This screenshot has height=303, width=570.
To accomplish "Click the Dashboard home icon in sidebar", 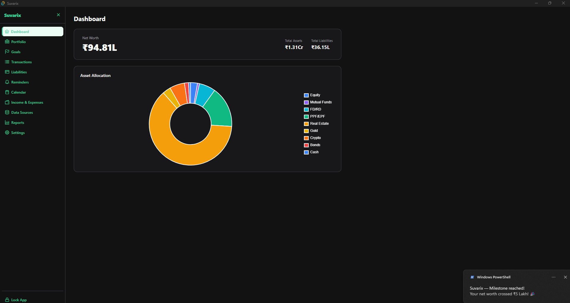I will [7, 31].
